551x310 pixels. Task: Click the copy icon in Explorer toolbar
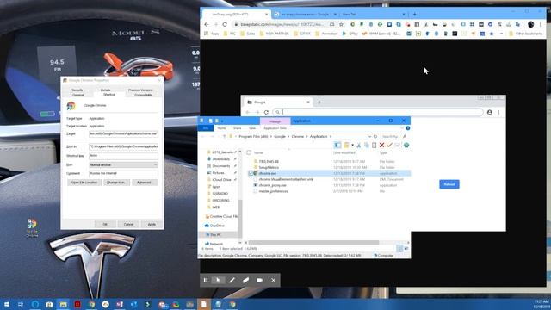367,145
